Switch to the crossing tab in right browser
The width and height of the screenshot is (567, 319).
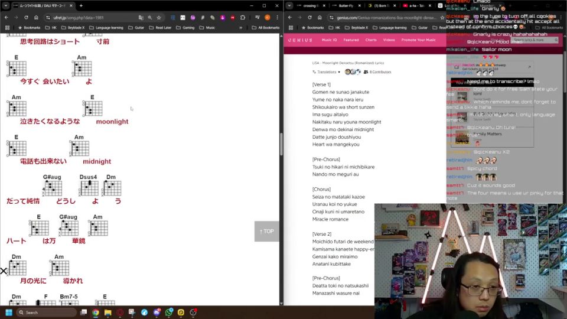tap(311, 6)
